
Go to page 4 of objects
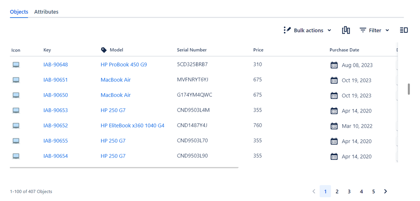[x=361, y=191]
